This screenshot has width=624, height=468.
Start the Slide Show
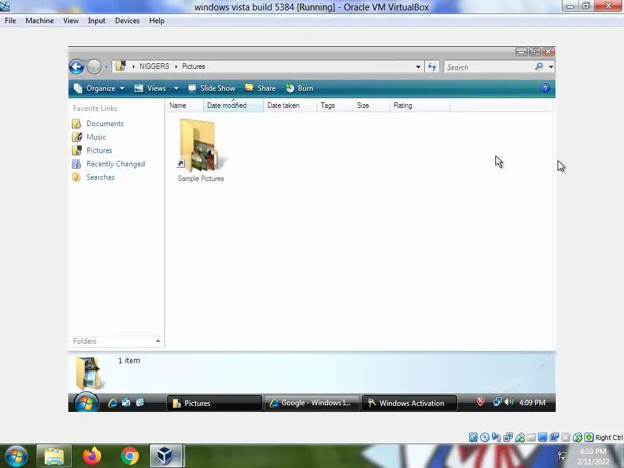(x=211, y=88)
